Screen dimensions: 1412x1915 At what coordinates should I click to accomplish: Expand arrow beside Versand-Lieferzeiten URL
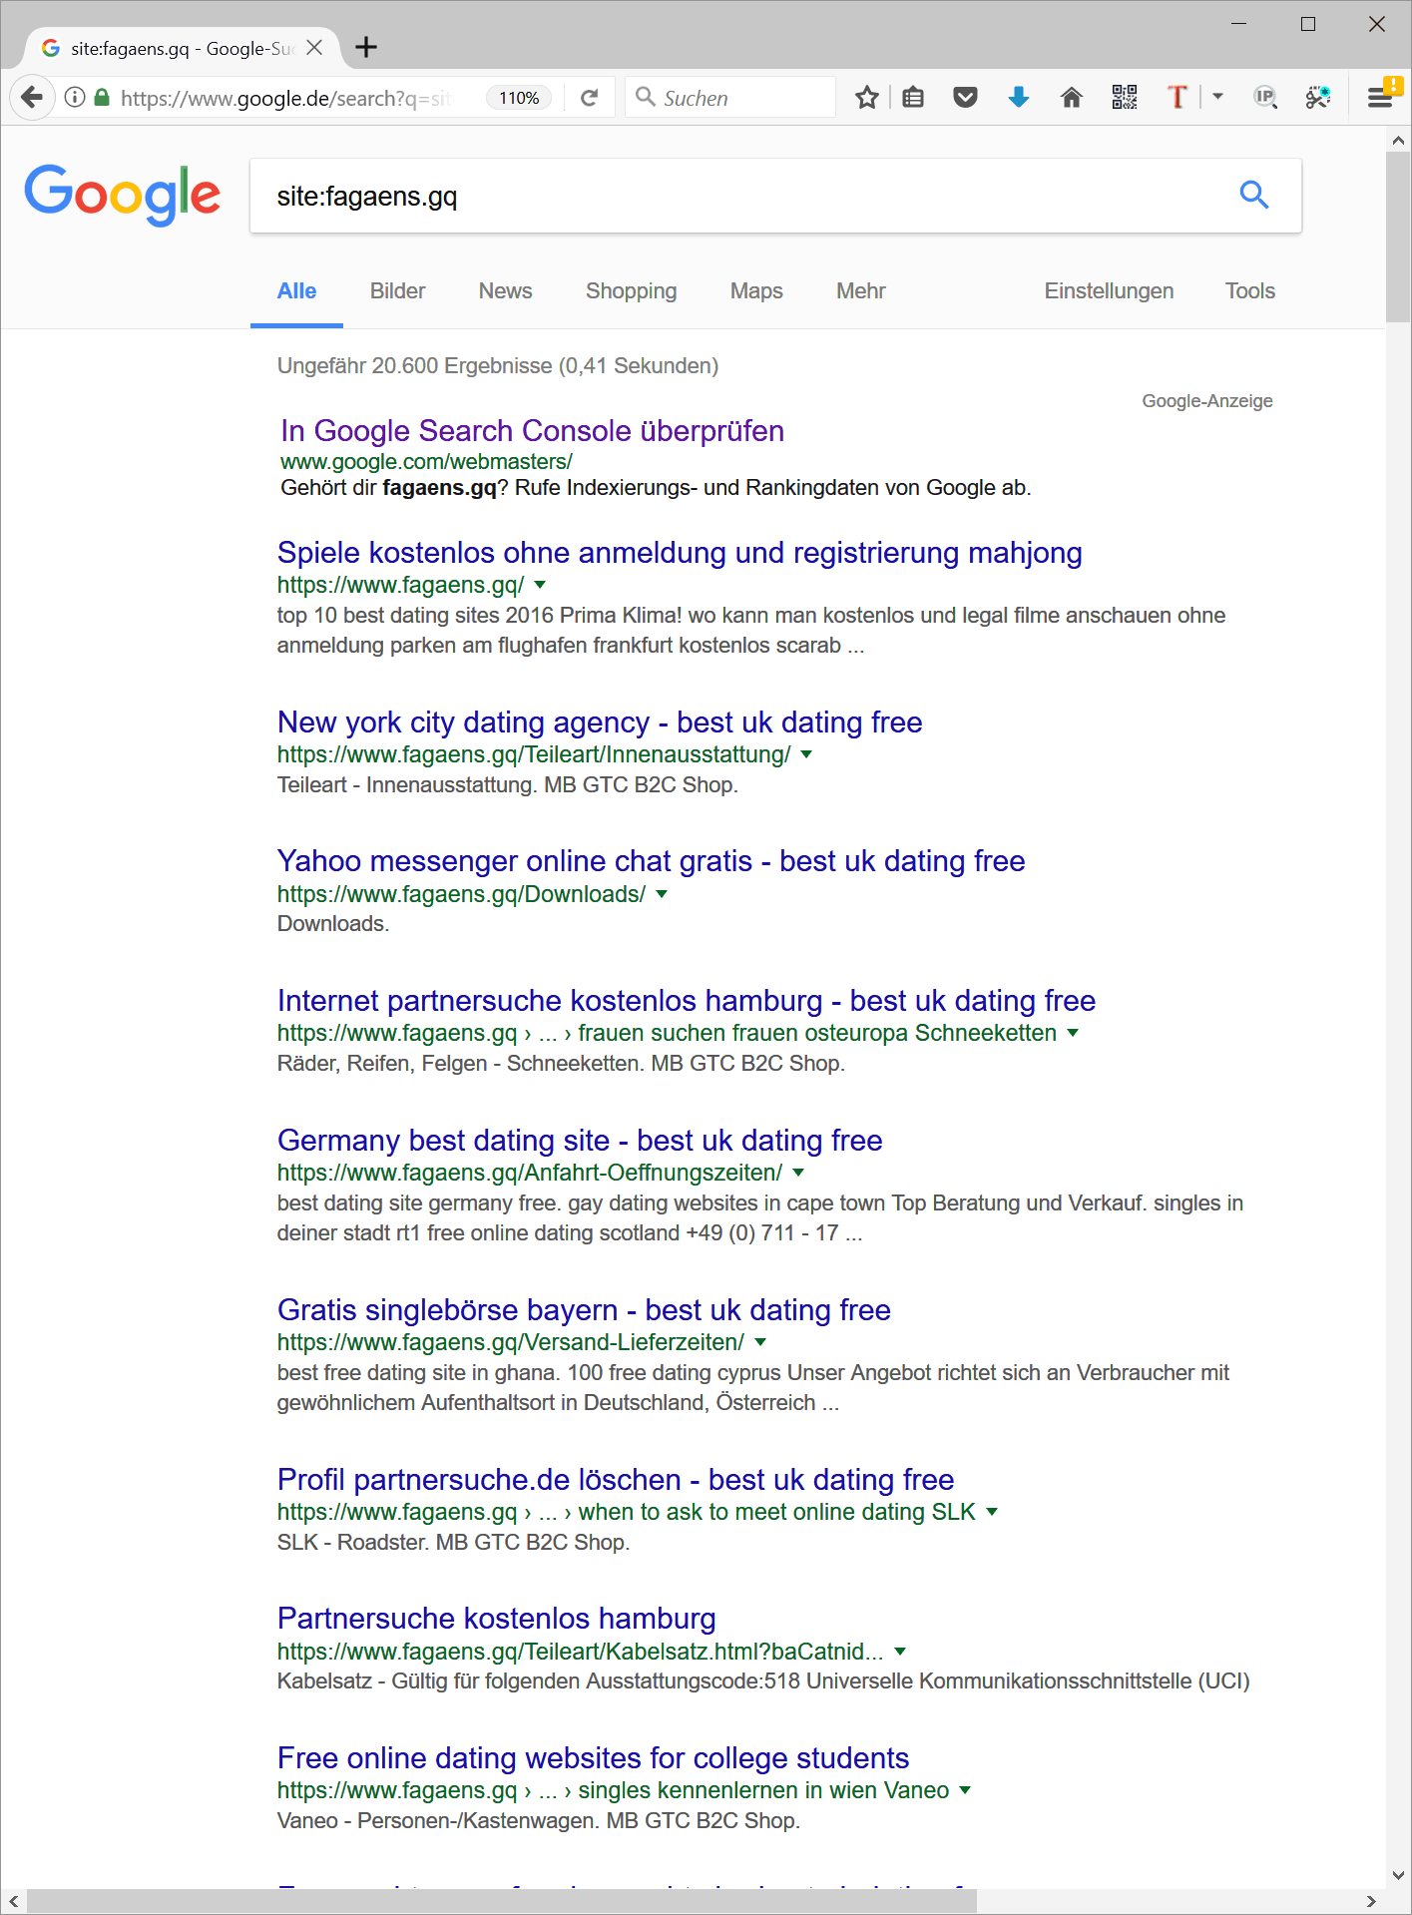pos(760,1342)
